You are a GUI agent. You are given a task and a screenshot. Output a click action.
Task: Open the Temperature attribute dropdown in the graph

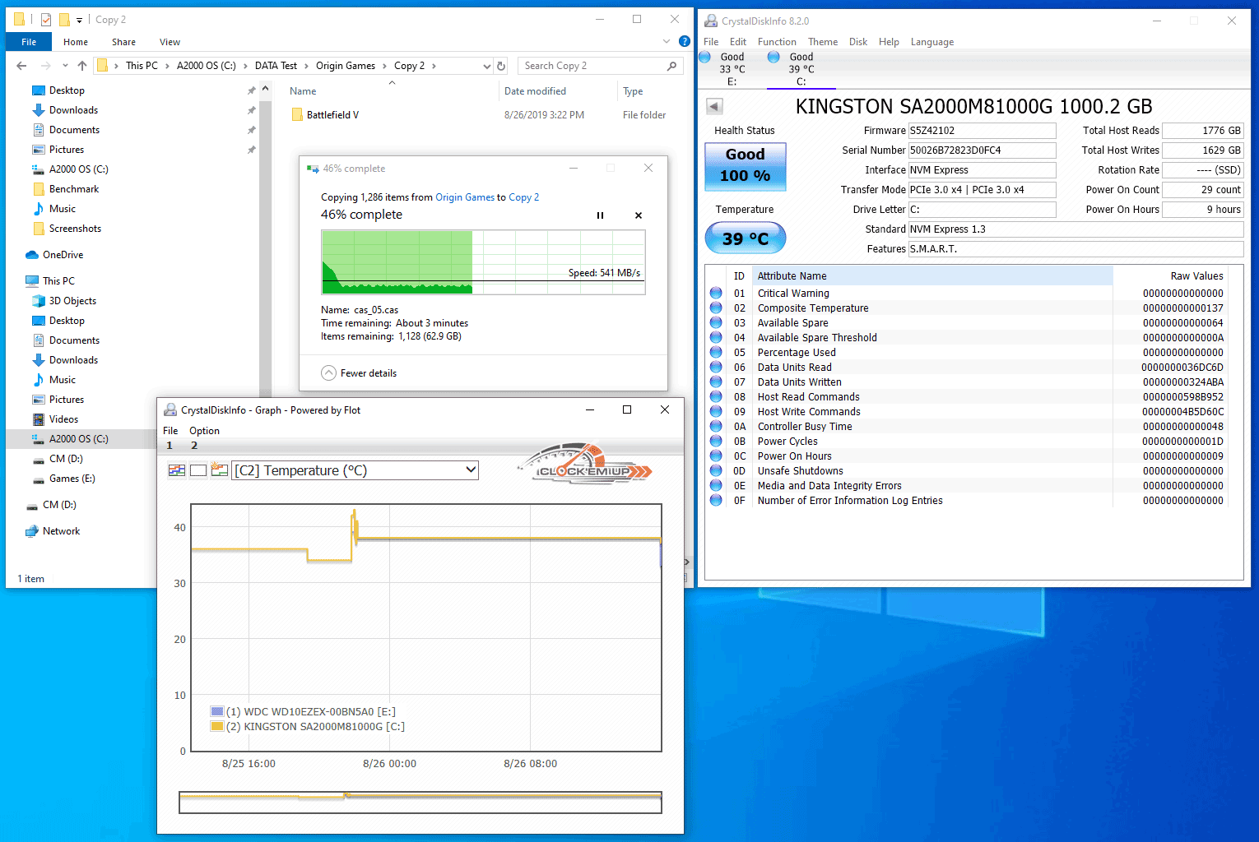pos(471,470)
